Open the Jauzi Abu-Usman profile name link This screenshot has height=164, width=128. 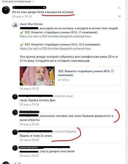31,24
